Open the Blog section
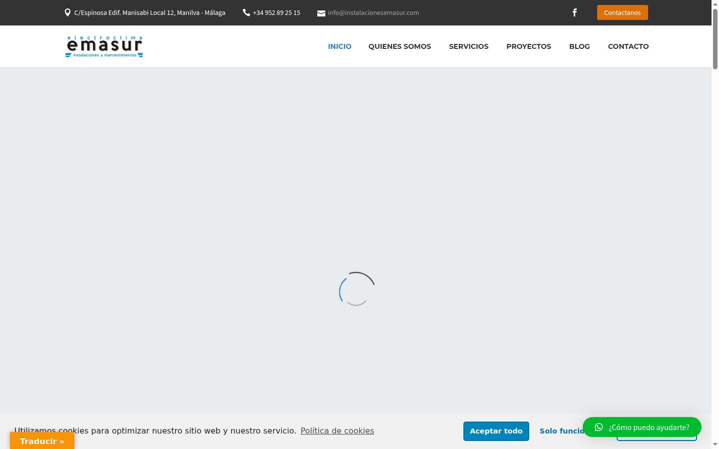 [x=579, y=46]
